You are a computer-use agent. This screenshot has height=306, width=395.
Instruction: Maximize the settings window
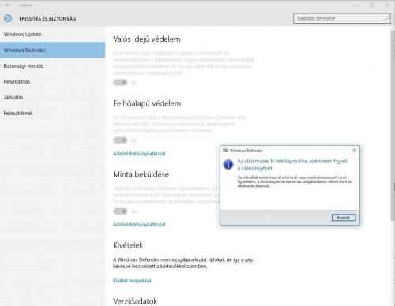[372, 5]
